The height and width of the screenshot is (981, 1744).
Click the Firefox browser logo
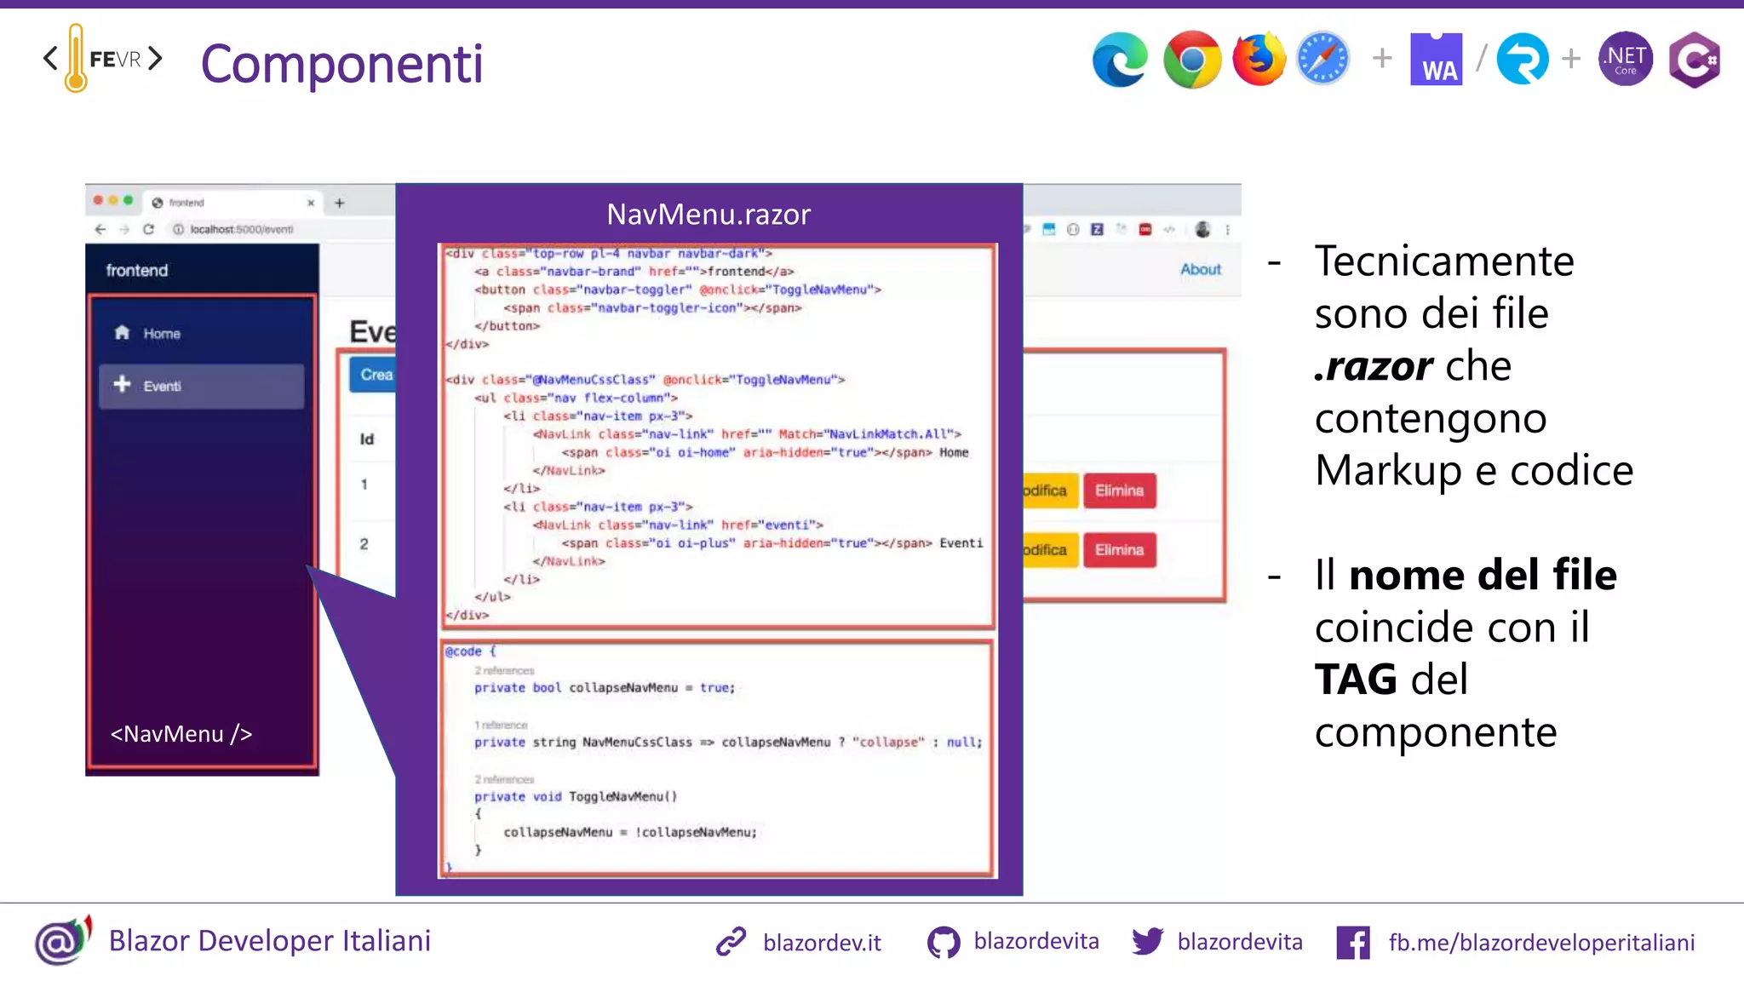tap(1259, 59)
